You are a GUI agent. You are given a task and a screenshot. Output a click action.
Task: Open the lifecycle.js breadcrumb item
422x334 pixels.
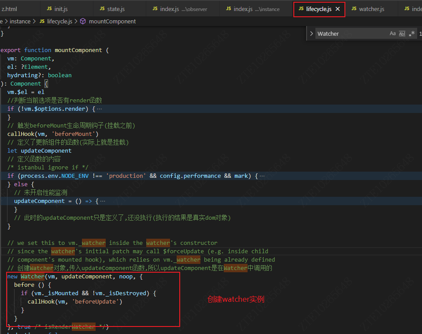[59, 21]
